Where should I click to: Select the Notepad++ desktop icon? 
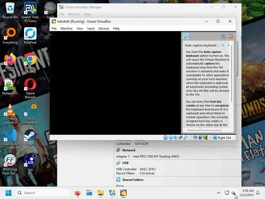pos(10,87)
